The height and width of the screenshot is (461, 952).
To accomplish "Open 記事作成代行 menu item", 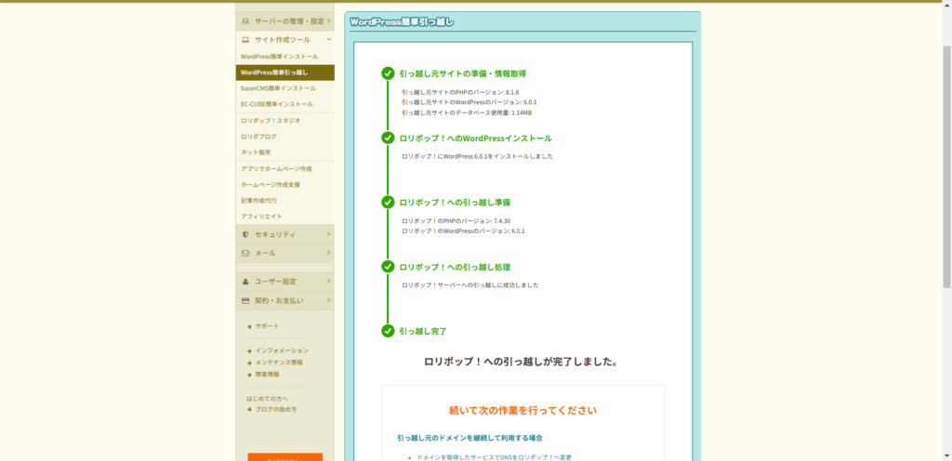I will [284, 200].
